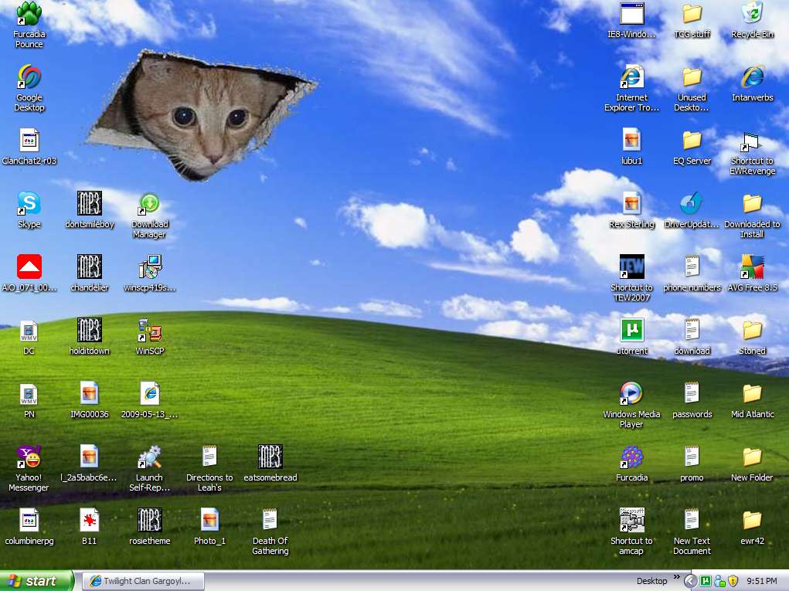Screen dimensions: 789x591
Task: Select the passwords text file
Action: click(692, 394)
